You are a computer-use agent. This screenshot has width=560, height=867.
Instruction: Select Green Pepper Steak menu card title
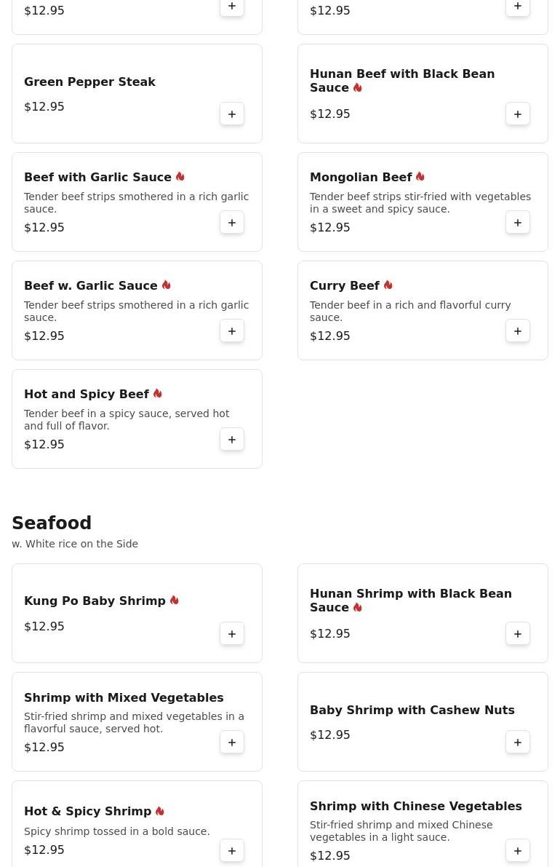(x=89, y=82)
